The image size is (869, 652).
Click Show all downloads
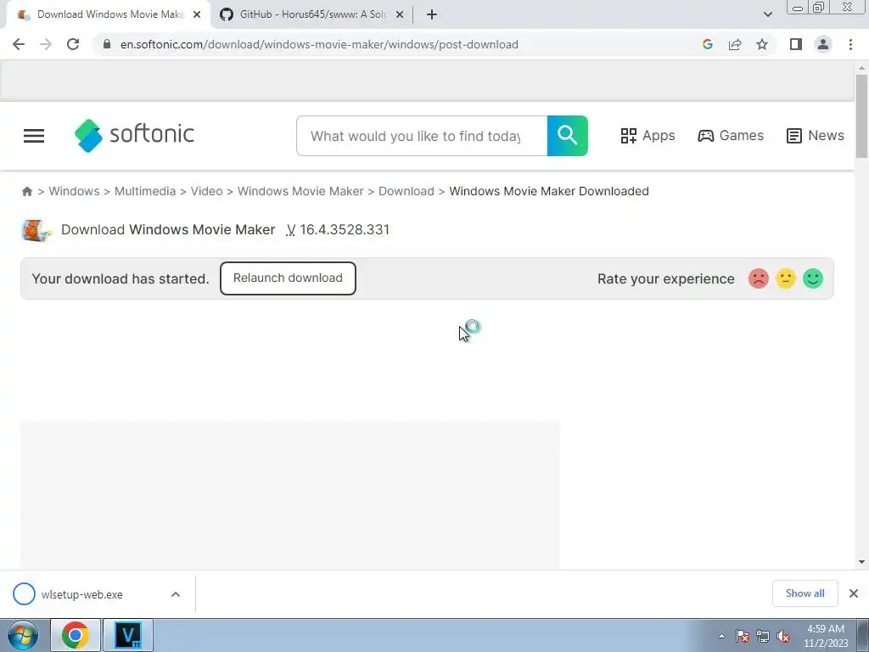[x=805, y=593]
